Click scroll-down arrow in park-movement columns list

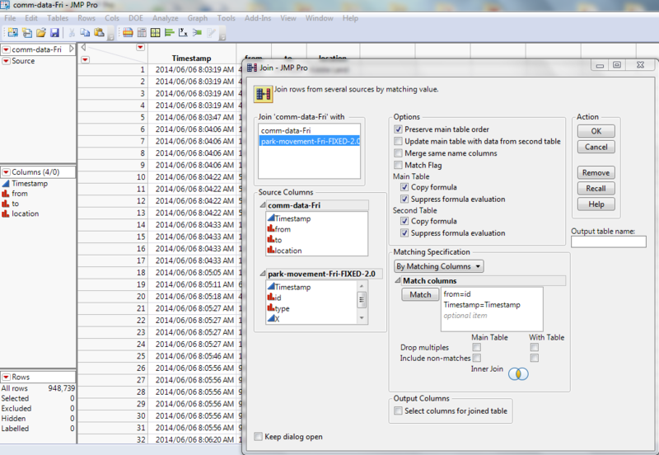pyautogui.click(x=362, y=318)
